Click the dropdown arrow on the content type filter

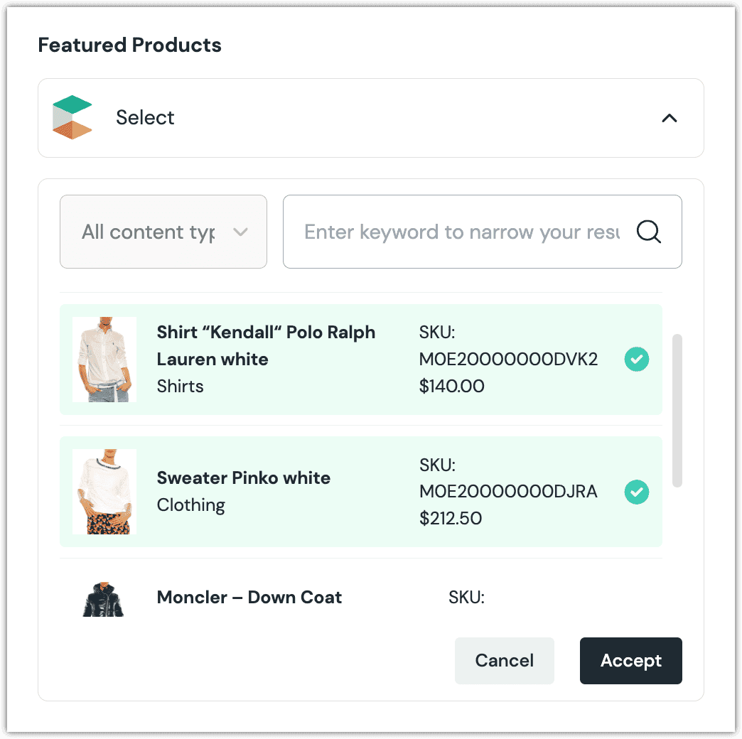pyautogui.click(x=240, y=232)
